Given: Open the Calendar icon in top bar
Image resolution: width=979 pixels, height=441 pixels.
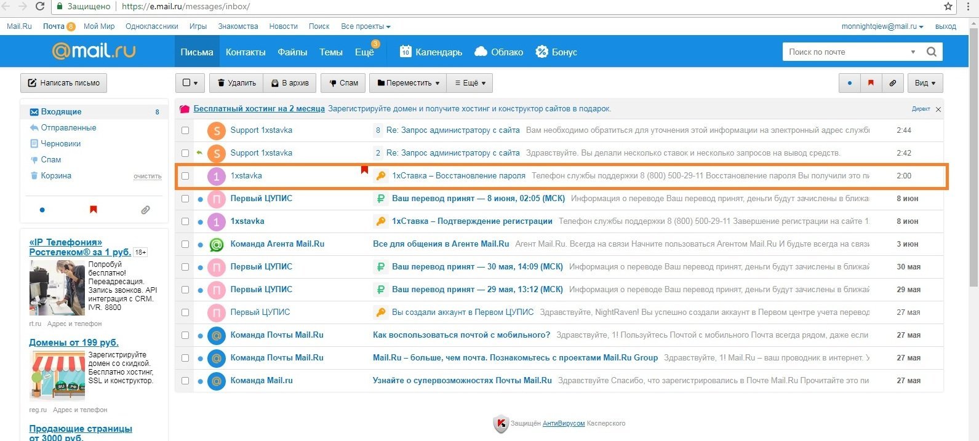Looking at the screenshot, I should 405,52.
